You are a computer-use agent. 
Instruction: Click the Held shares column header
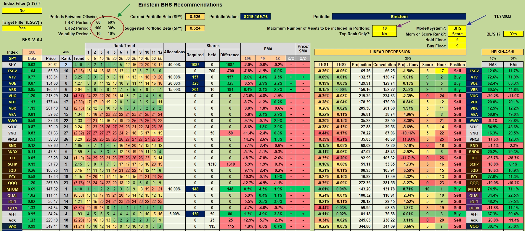click(212, 55)
